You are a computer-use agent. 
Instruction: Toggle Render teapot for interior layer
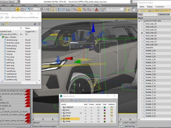pos(98,116)
